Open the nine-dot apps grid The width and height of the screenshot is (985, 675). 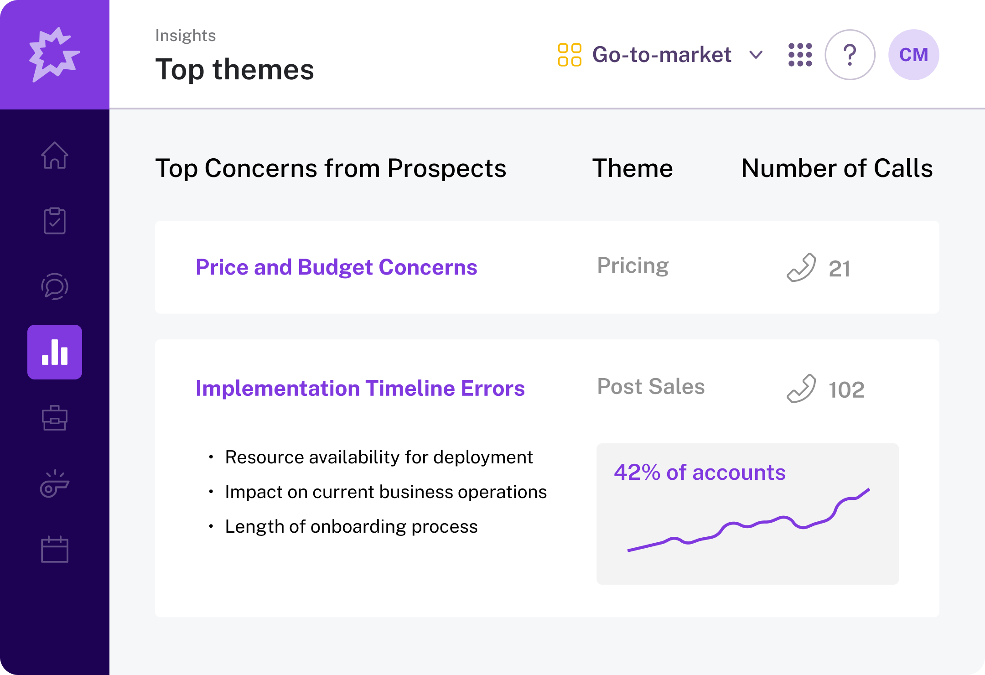[x=800, y=55]
